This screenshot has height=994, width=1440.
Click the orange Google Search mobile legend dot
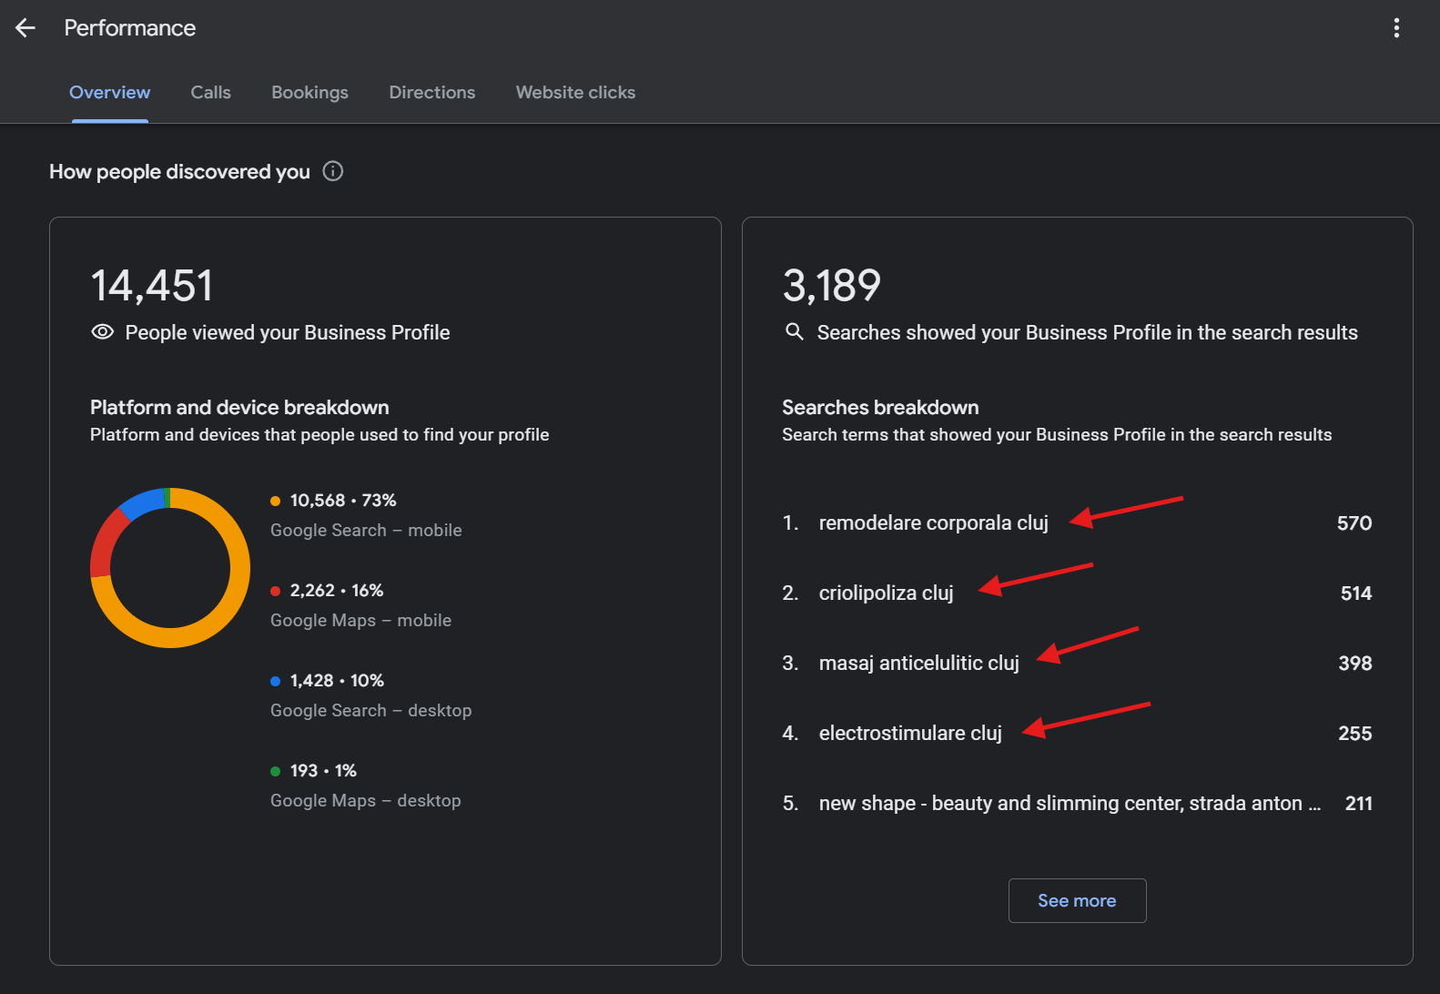(275, 501)
